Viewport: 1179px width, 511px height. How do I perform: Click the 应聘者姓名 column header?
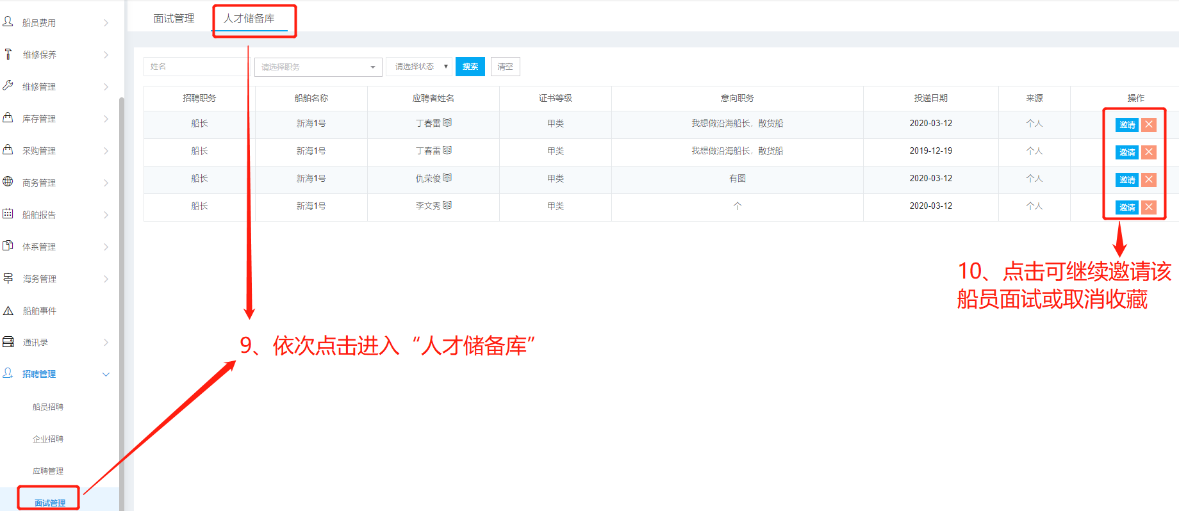(x=433, y=98)
